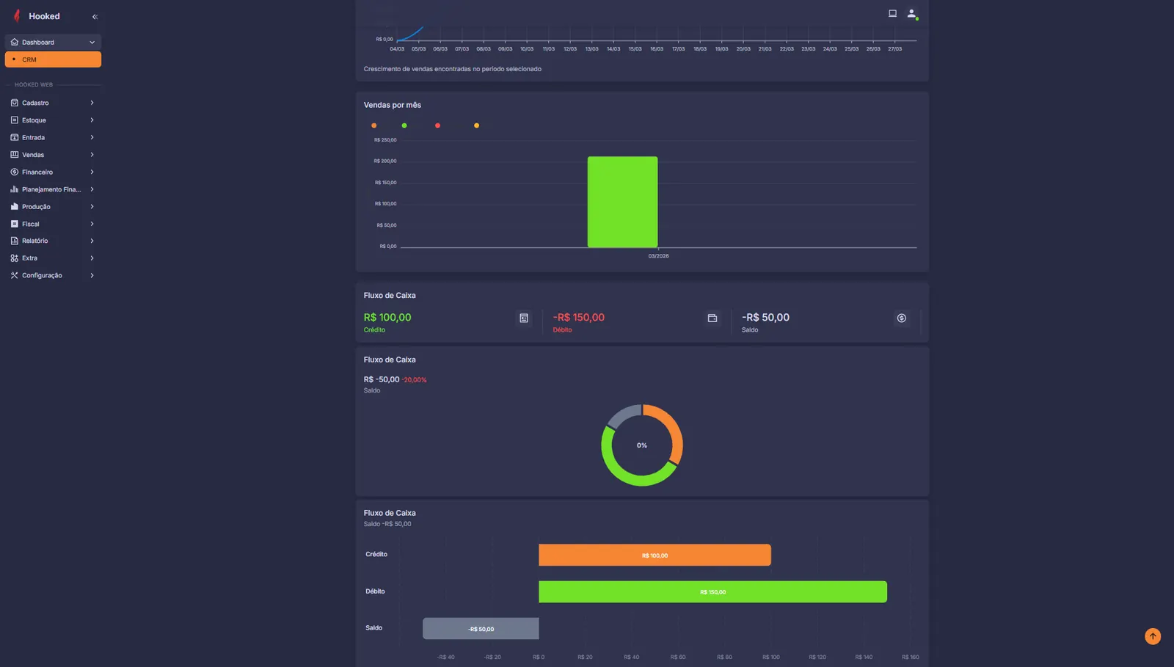This screenshot has width=1174, height=667.
Task: Open the Relatório sidebar entry
Action: click(53, 241)
